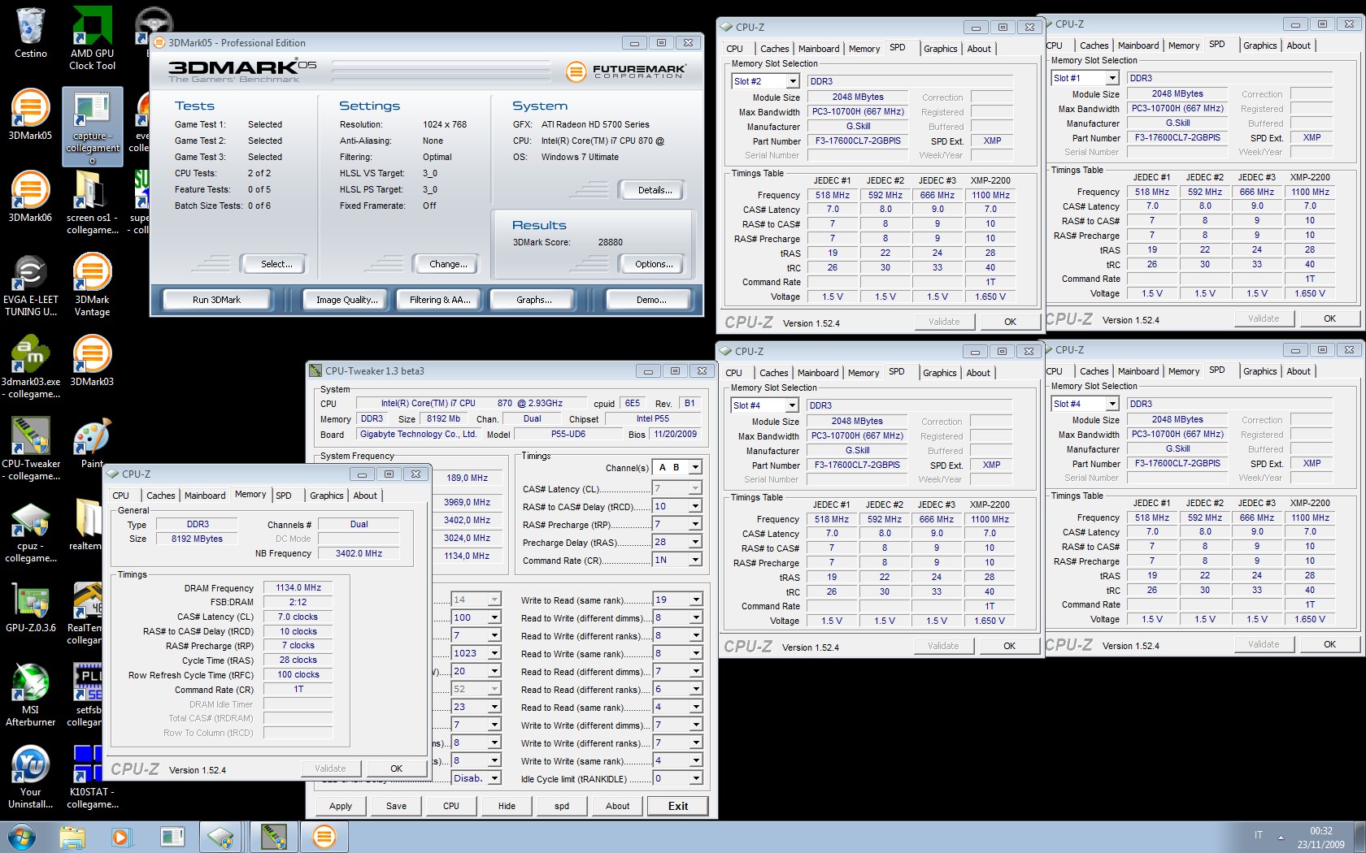
Task: Select the capture - collegamento desktop icon
Action: pyautogui.click(x=92, y=126)
